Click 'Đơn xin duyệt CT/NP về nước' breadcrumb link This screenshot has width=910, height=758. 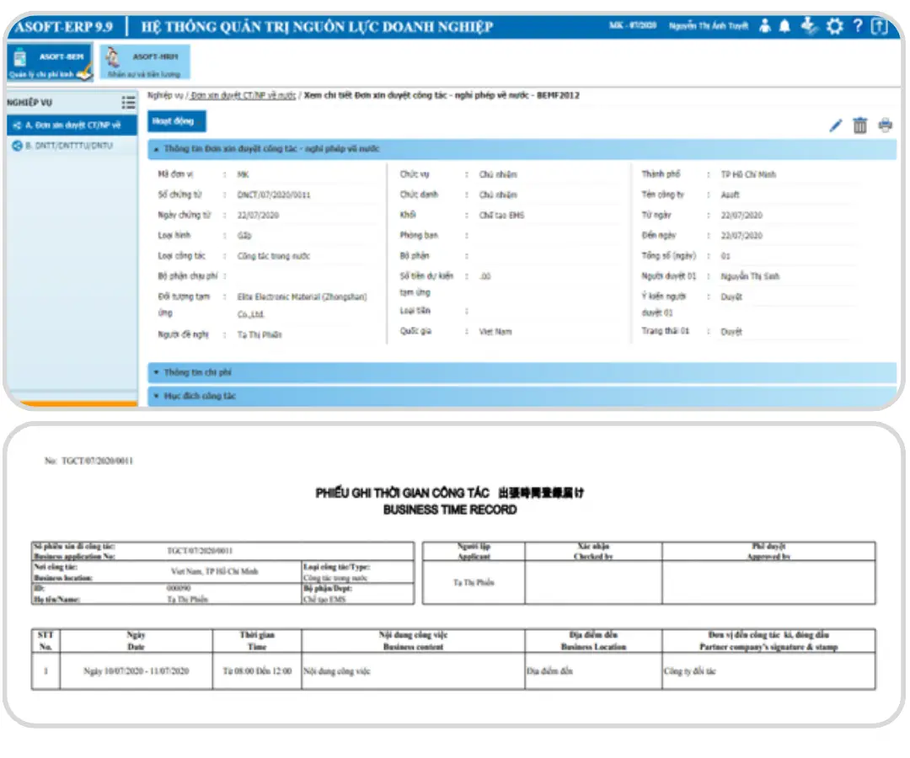point(243,96)
